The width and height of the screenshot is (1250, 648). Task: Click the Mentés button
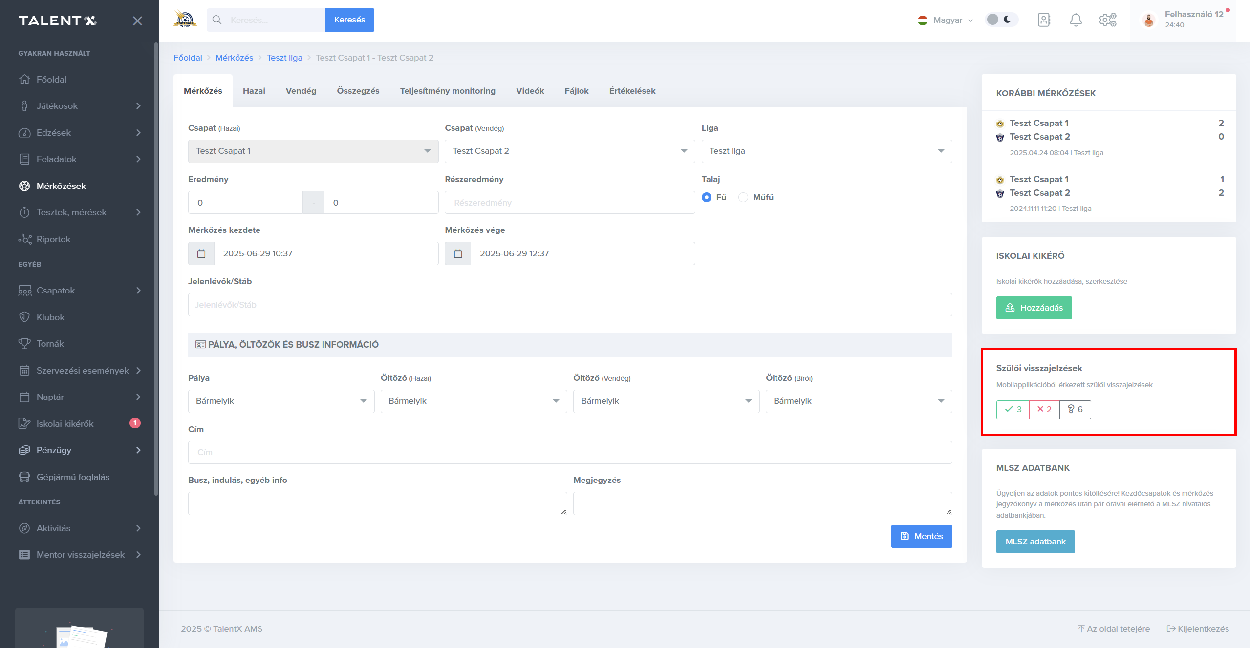coord(921,536)
